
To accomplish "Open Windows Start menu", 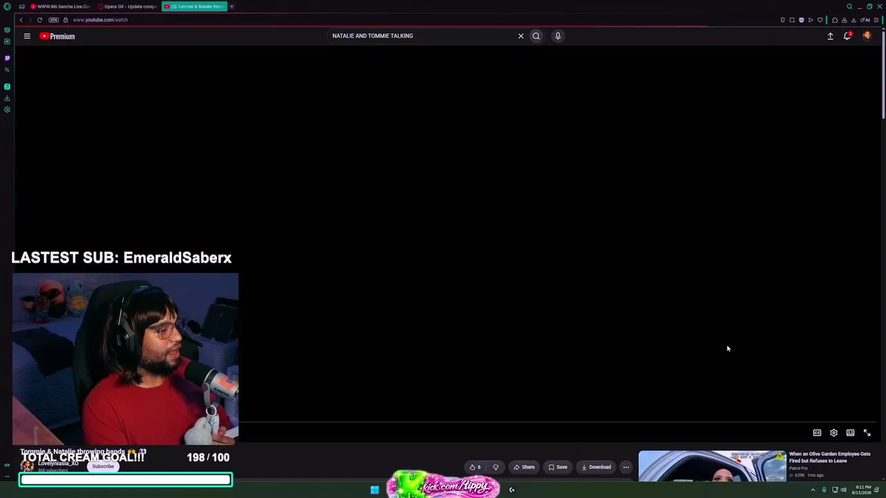I will [374, 490].
